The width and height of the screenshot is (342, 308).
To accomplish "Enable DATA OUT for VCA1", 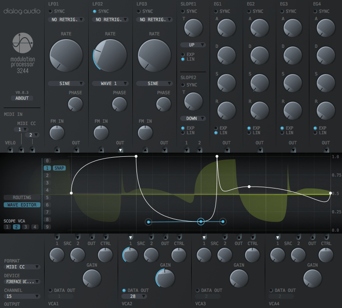I will tap(51, 291).
